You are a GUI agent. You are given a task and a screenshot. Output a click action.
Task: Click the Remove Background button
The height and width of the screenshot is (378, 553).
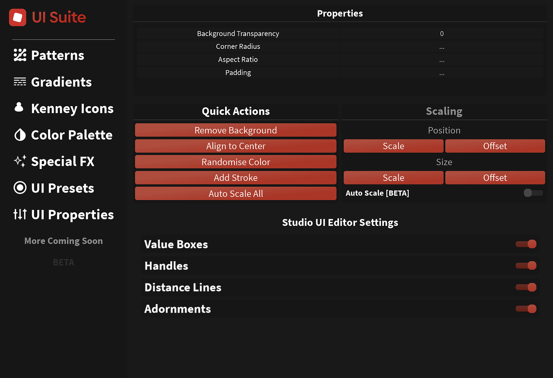click(x=236, y=130)
